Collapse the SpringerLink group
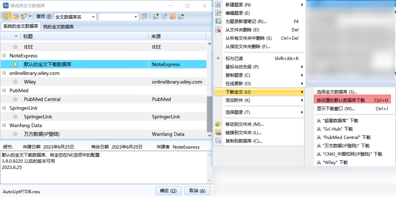Screen dimensions: 396x197 (x=4, y=108)
